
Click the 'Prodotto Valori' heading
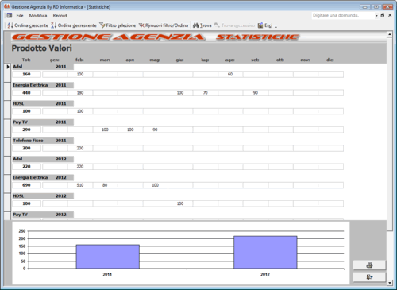tap(42, 48)
